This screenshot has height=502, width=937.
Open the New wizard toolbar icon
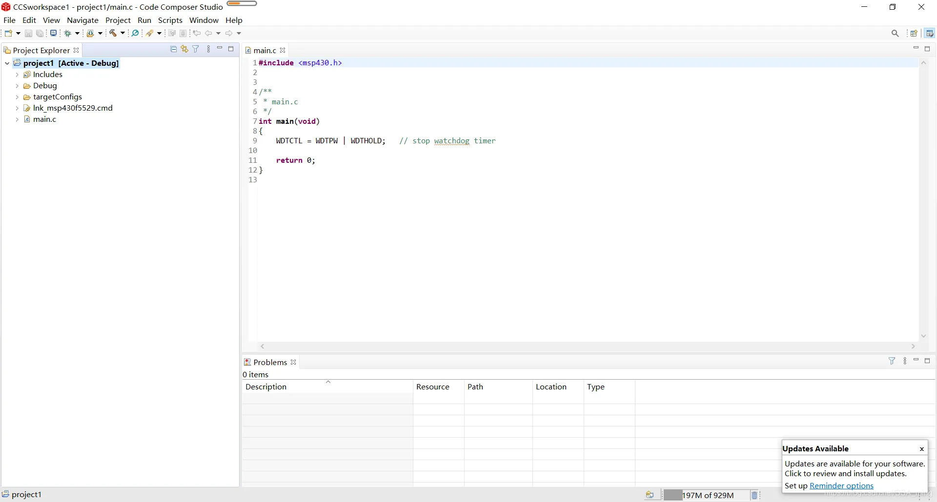(8, 33)
